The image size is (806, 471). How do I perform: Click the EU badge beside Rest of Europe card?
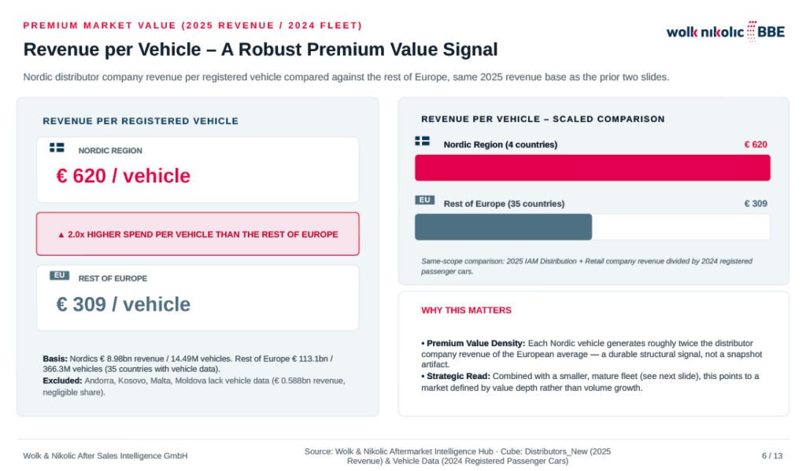tap(60, 275)
